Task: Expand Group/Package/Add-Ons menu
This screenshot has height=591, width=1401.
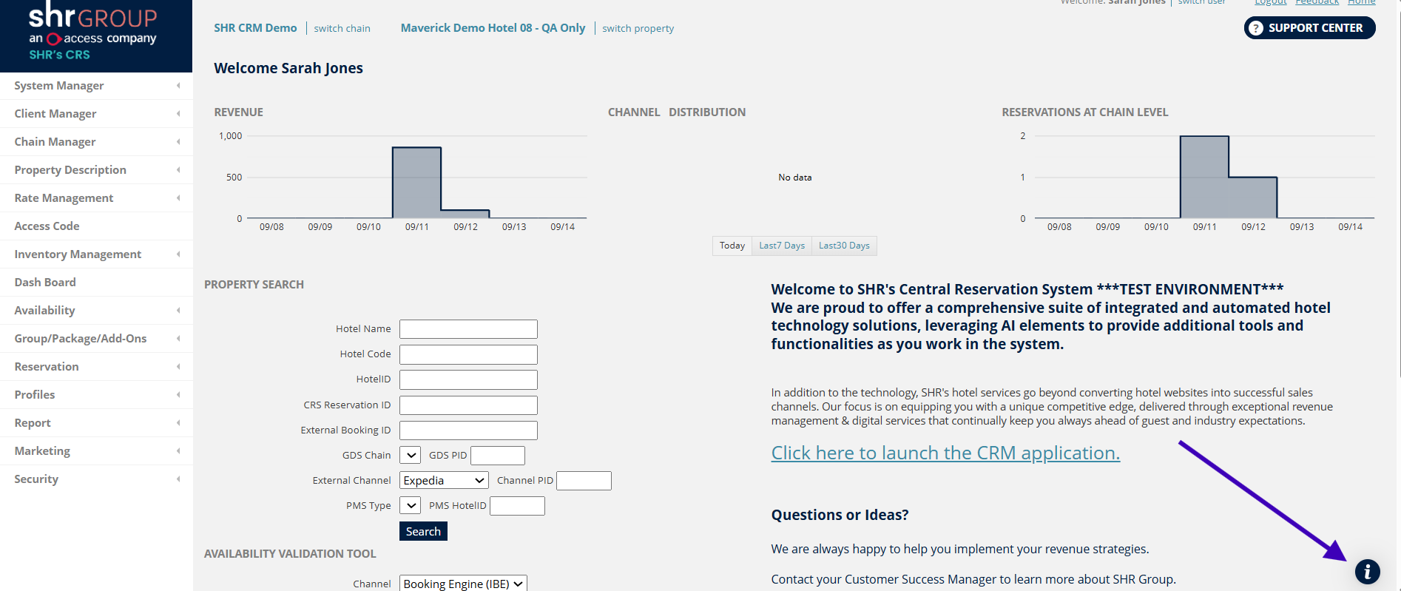Action: tap(96, 339)
